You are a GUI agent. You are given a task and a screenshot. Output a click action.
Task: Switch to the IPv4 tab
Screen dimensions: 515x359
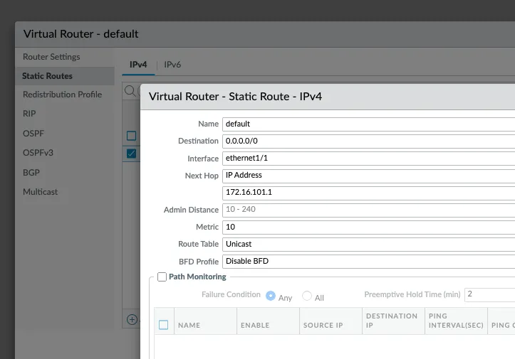tap(138, 65)
